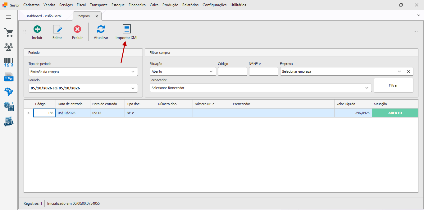Open the Estoque menu
424x210 pixels.
point(118,5)
